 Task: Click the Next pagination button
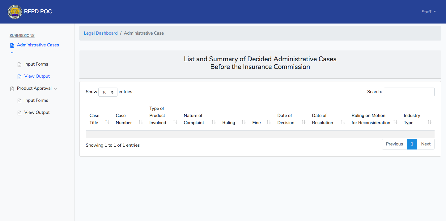(x=426, y=144)
